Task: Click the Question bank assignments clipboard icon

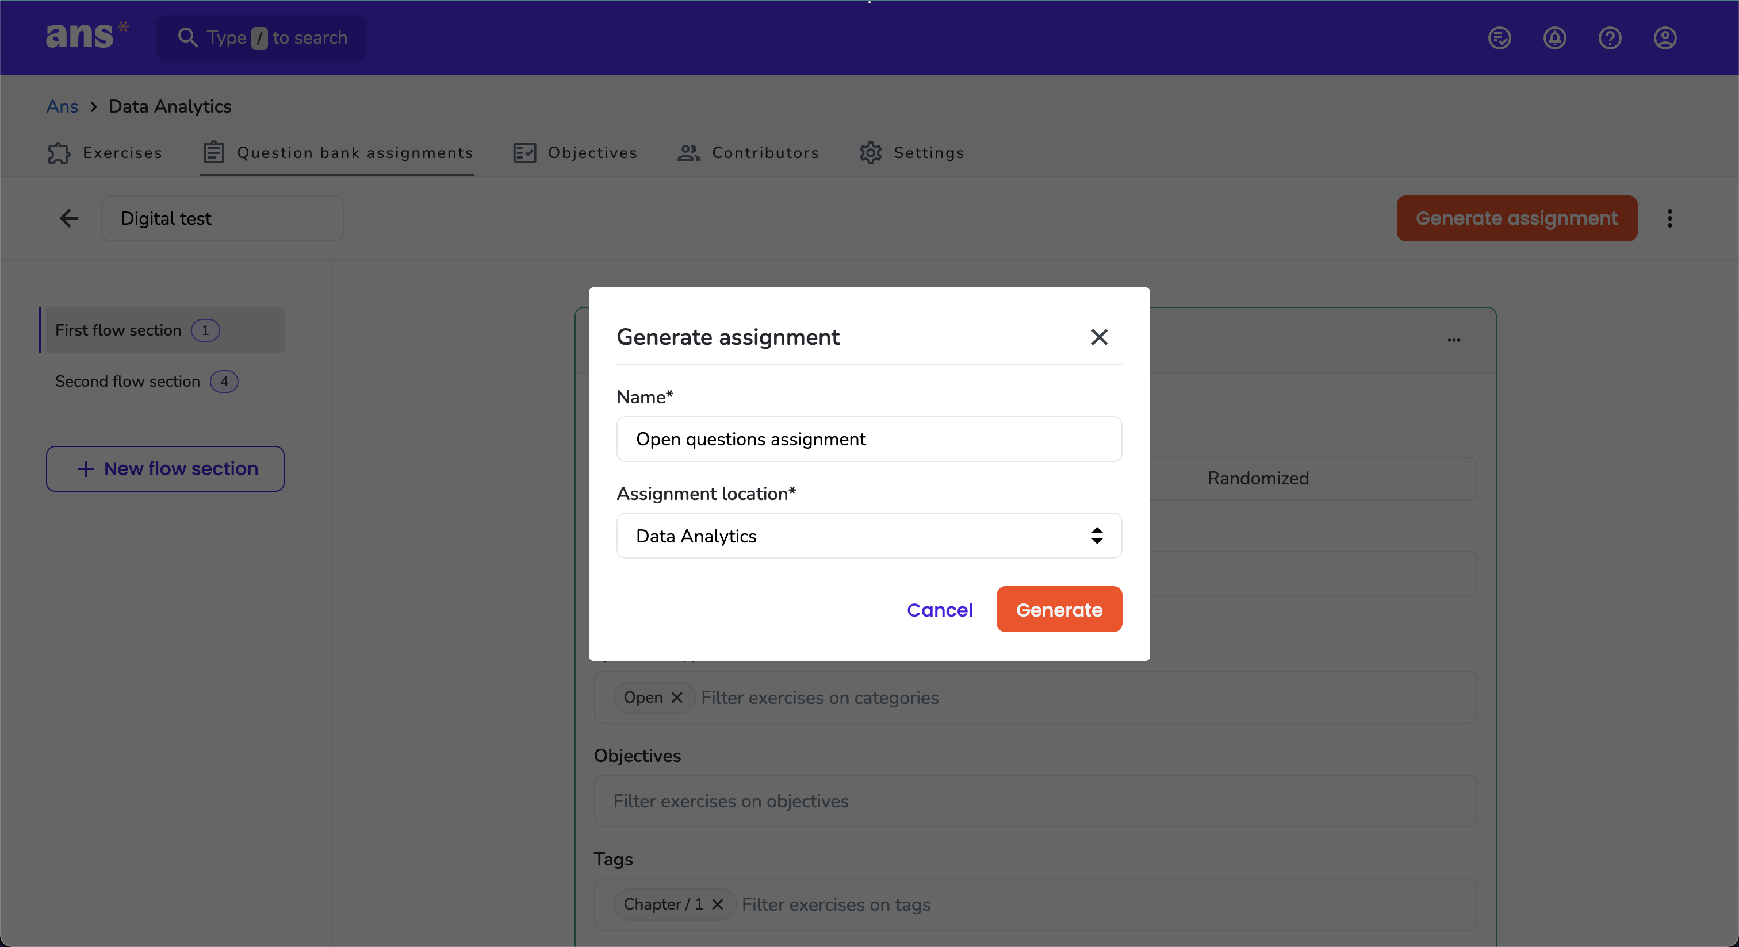Action: pyautogui.click(x=213, y=152)
